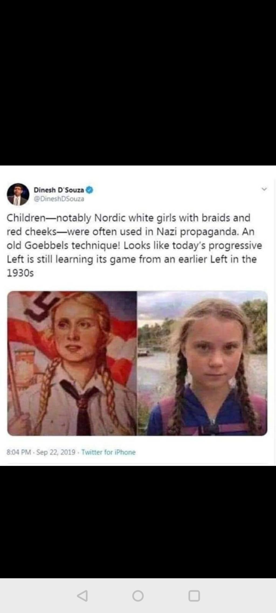
Task: Open recent apps with square icon
Action: tap(194, 596)
